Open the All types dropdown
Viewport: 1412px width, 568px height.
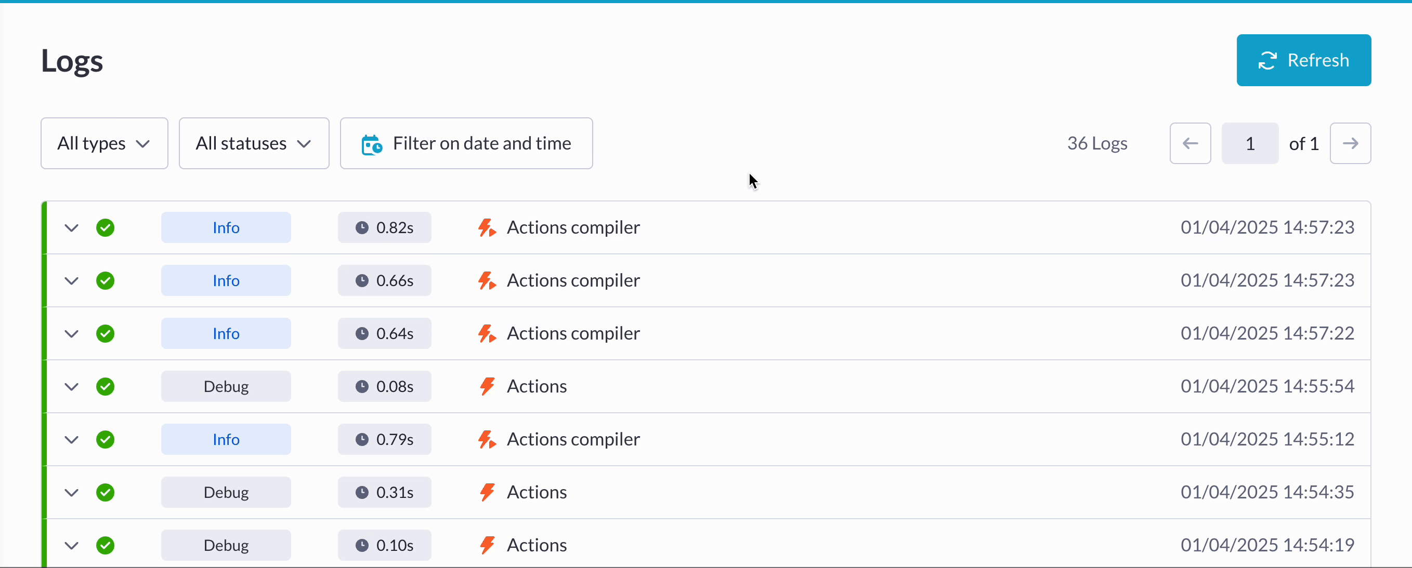click(x=104, y=143)
